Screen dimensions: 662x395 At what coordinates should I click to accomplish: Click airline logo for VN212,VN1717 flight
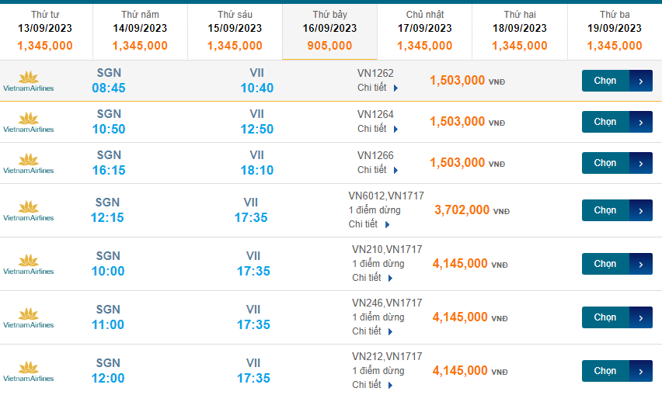pos(29,371)
